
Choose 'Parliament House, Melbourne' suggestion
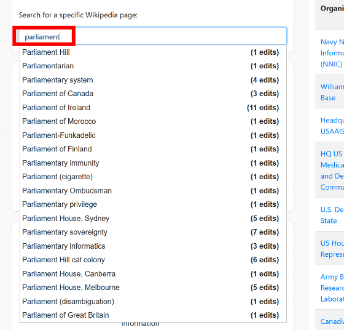(x=153, y=288)
